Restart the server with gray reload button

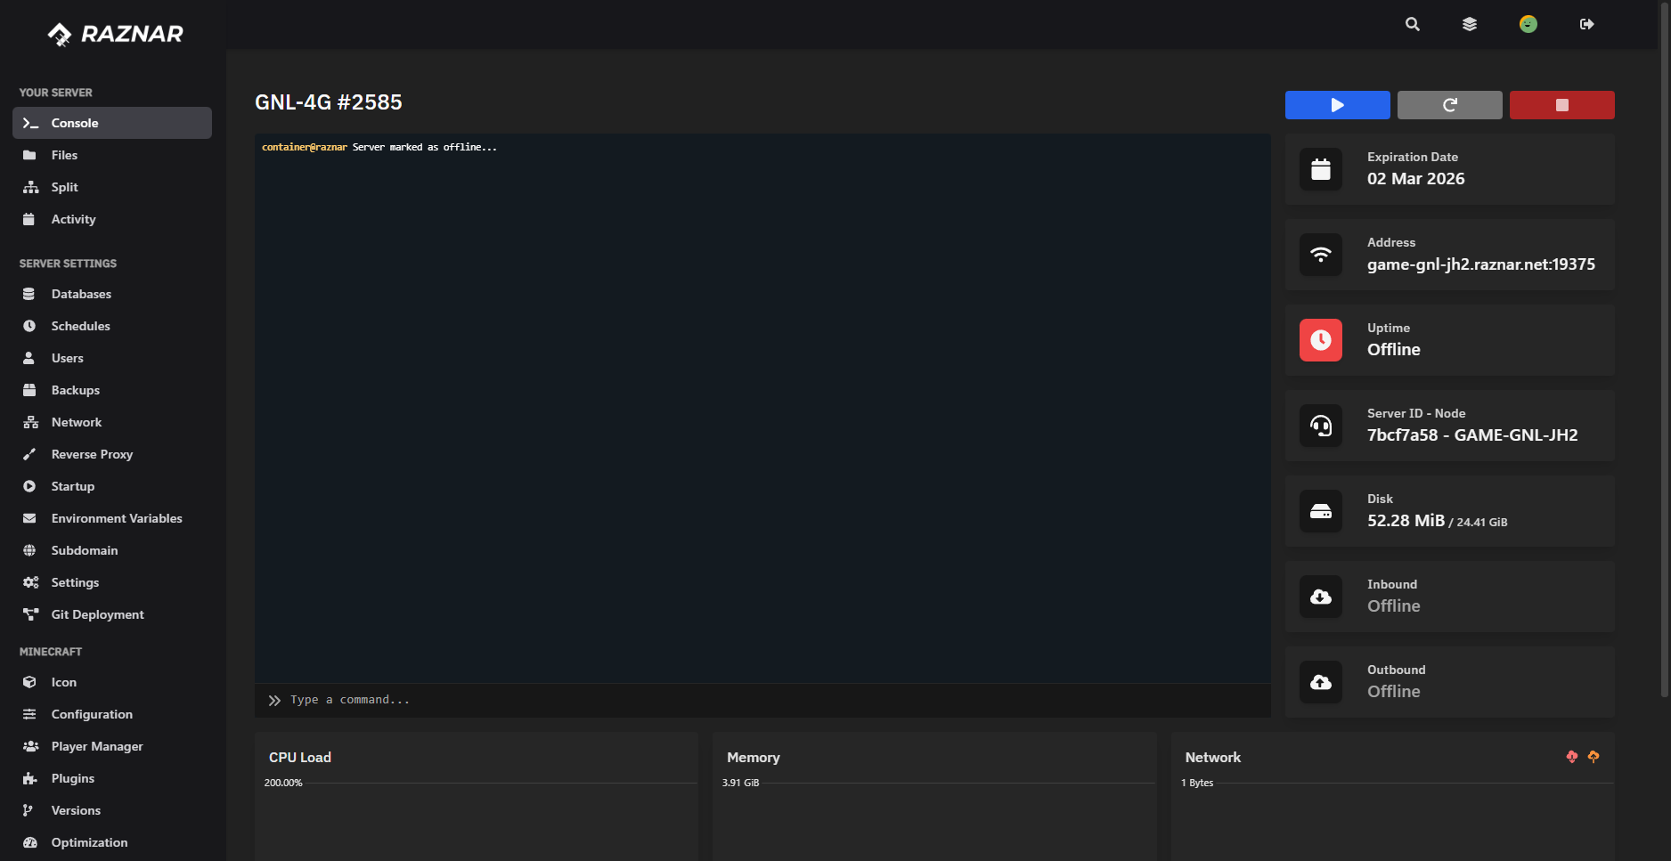(x=1449, y=105)
